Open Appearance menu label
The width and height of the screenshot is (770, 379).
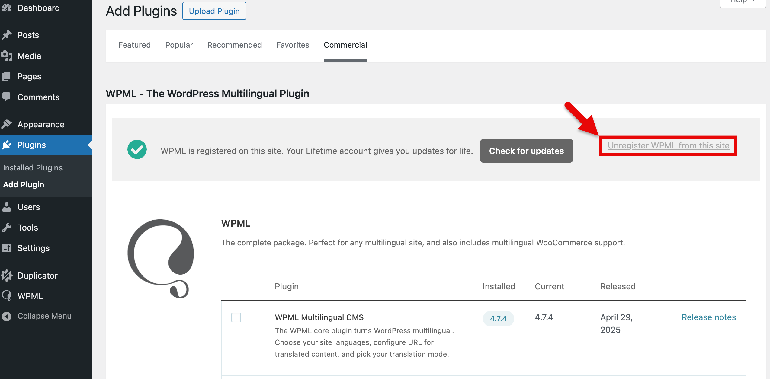point(41,124)
